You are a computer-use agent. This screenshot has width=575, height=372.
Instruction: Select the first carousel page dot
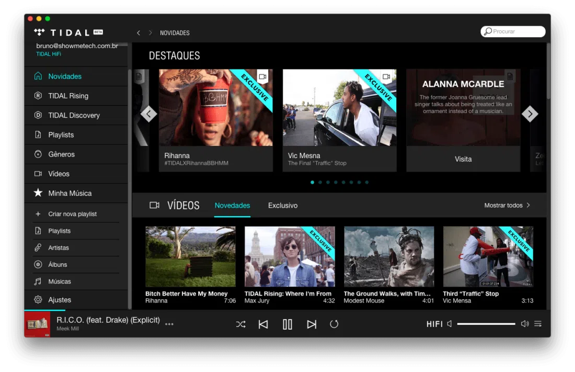pyautogui.click(x=313, y=182)
